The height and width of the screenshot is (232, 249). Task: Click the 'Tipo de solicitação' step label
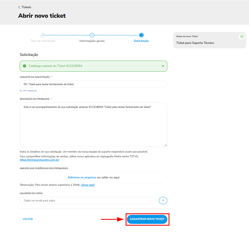(x=43, y=41)
